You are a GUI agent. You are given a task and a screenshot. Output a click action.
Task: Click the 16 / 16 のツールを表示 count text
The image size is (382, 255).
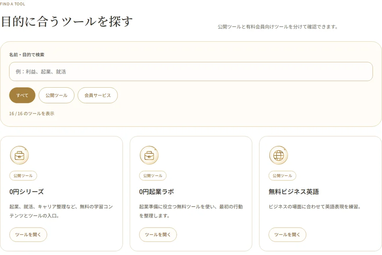click(32, 113)
